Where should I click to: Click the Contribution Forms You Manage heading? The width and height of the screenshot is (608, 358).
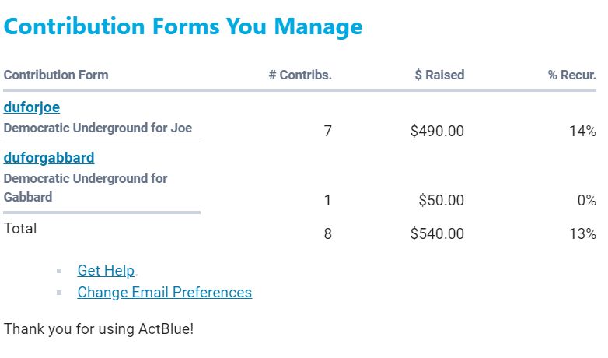click(x=183, y=26)
